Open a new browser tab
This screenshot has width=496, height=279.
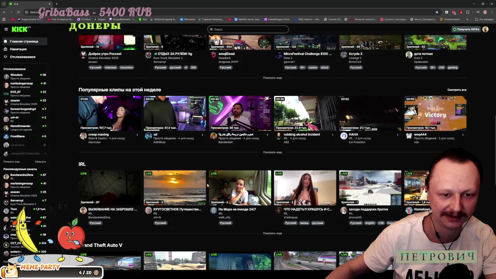point(56,4)
